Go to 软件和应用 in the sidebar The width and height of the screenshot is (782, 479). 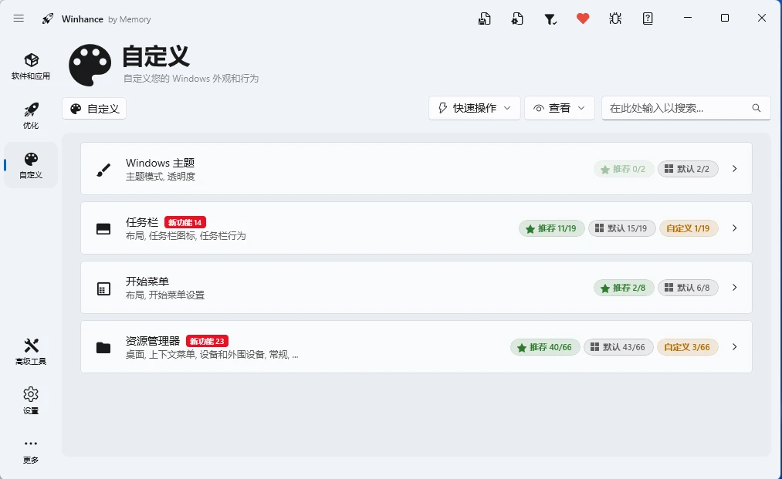(x=31, y=66)
